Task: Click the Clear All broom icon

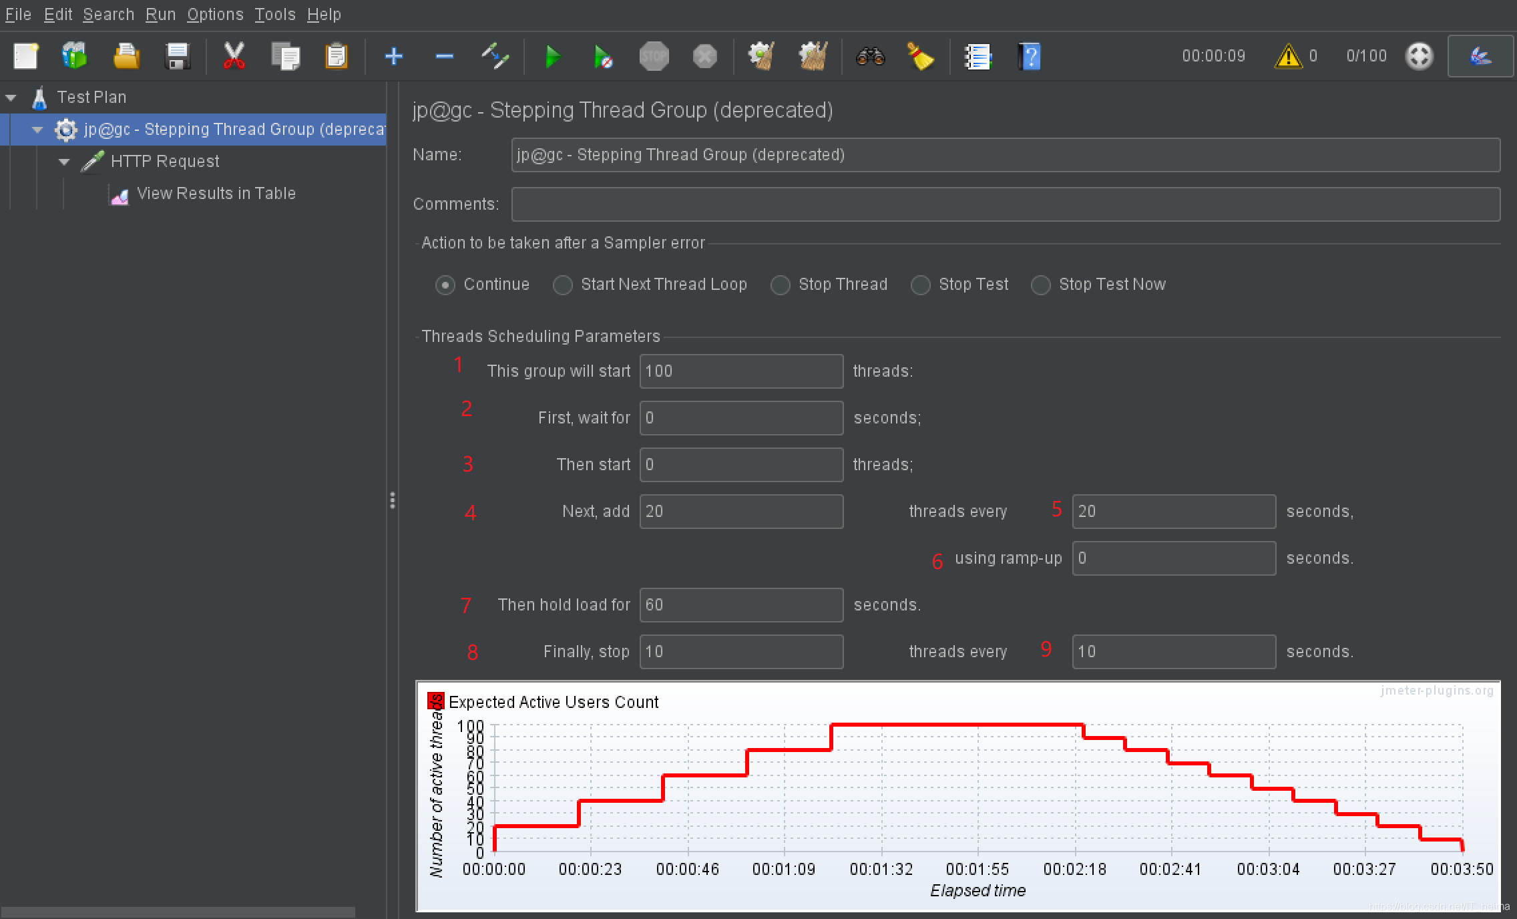Action: tap(813, 57)
